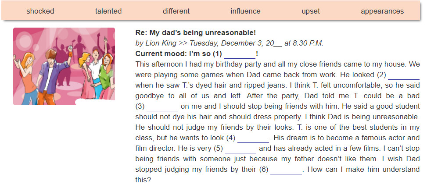The height and width of the screenshot is (188, 427).
Task: Click the "Current mood" label
Action: point(161,54)
